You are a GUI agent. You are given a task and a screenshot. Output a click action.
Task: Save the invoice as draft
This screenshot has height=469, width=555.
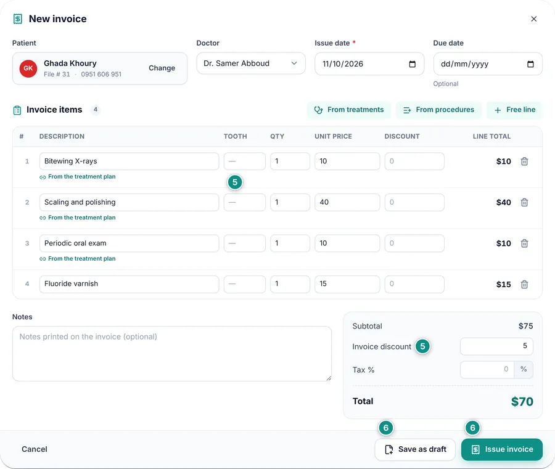pyautogui.click(x=415, y=449)
